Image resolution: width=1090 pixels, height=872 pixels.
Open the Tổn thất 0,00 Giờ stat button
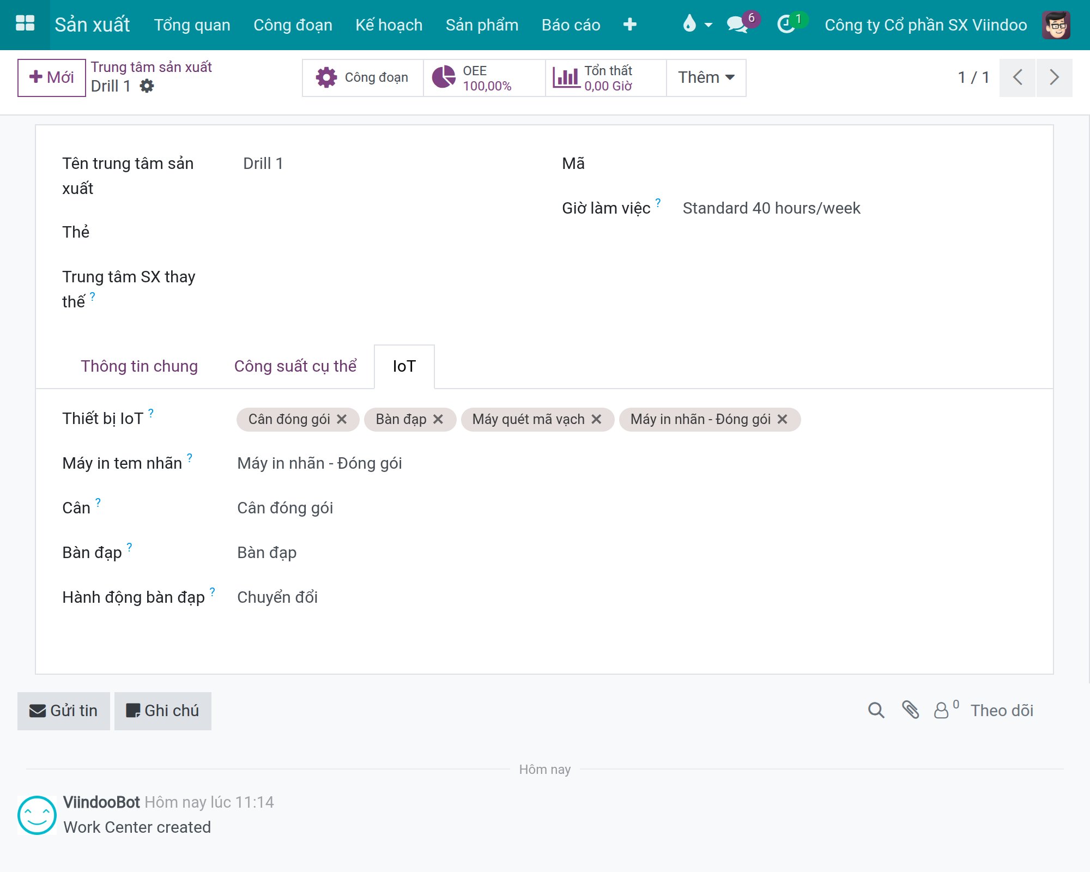coord(606,78)
